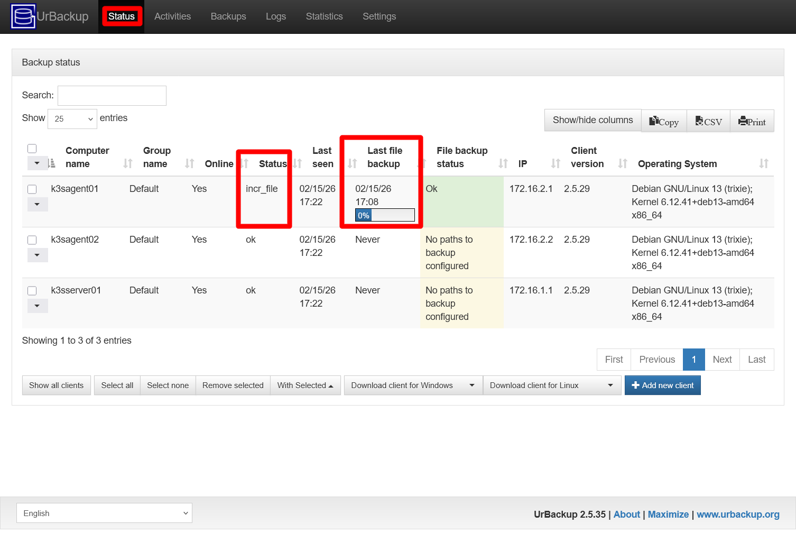The height and width of the screenshot is (533, 796).
Task: Open the Statistics tab
Action: pyautogui.click(x=324, y=16)
